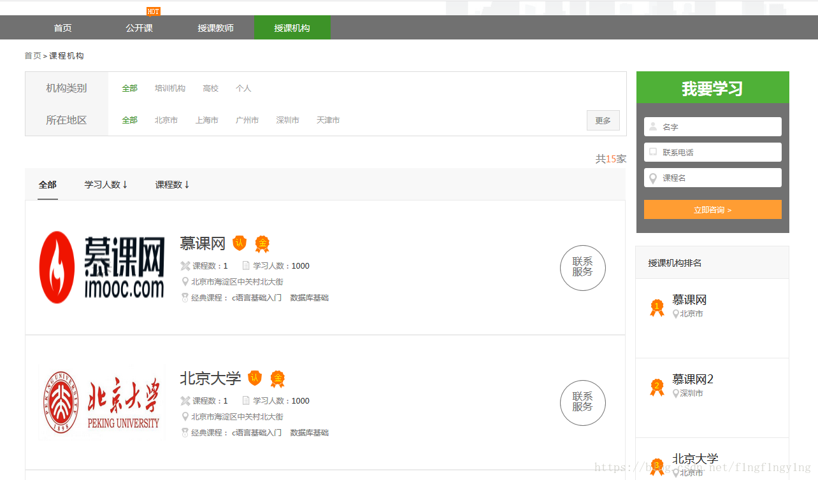Click 北京市 pin icon under ranked 慕课网

point(676,314)
